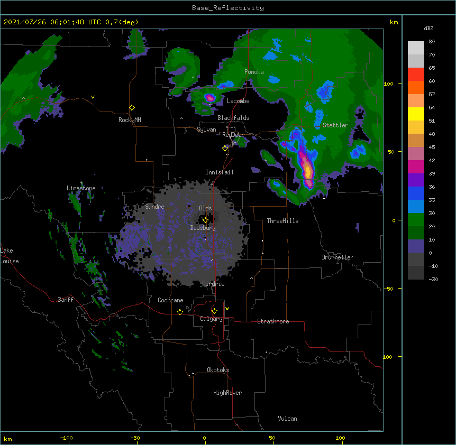456x445 pixels.
Task: Click the RockyMH label
Action: (x=130, y=120)
